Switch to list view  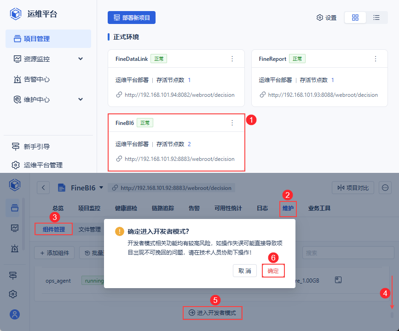pos(376,18)
